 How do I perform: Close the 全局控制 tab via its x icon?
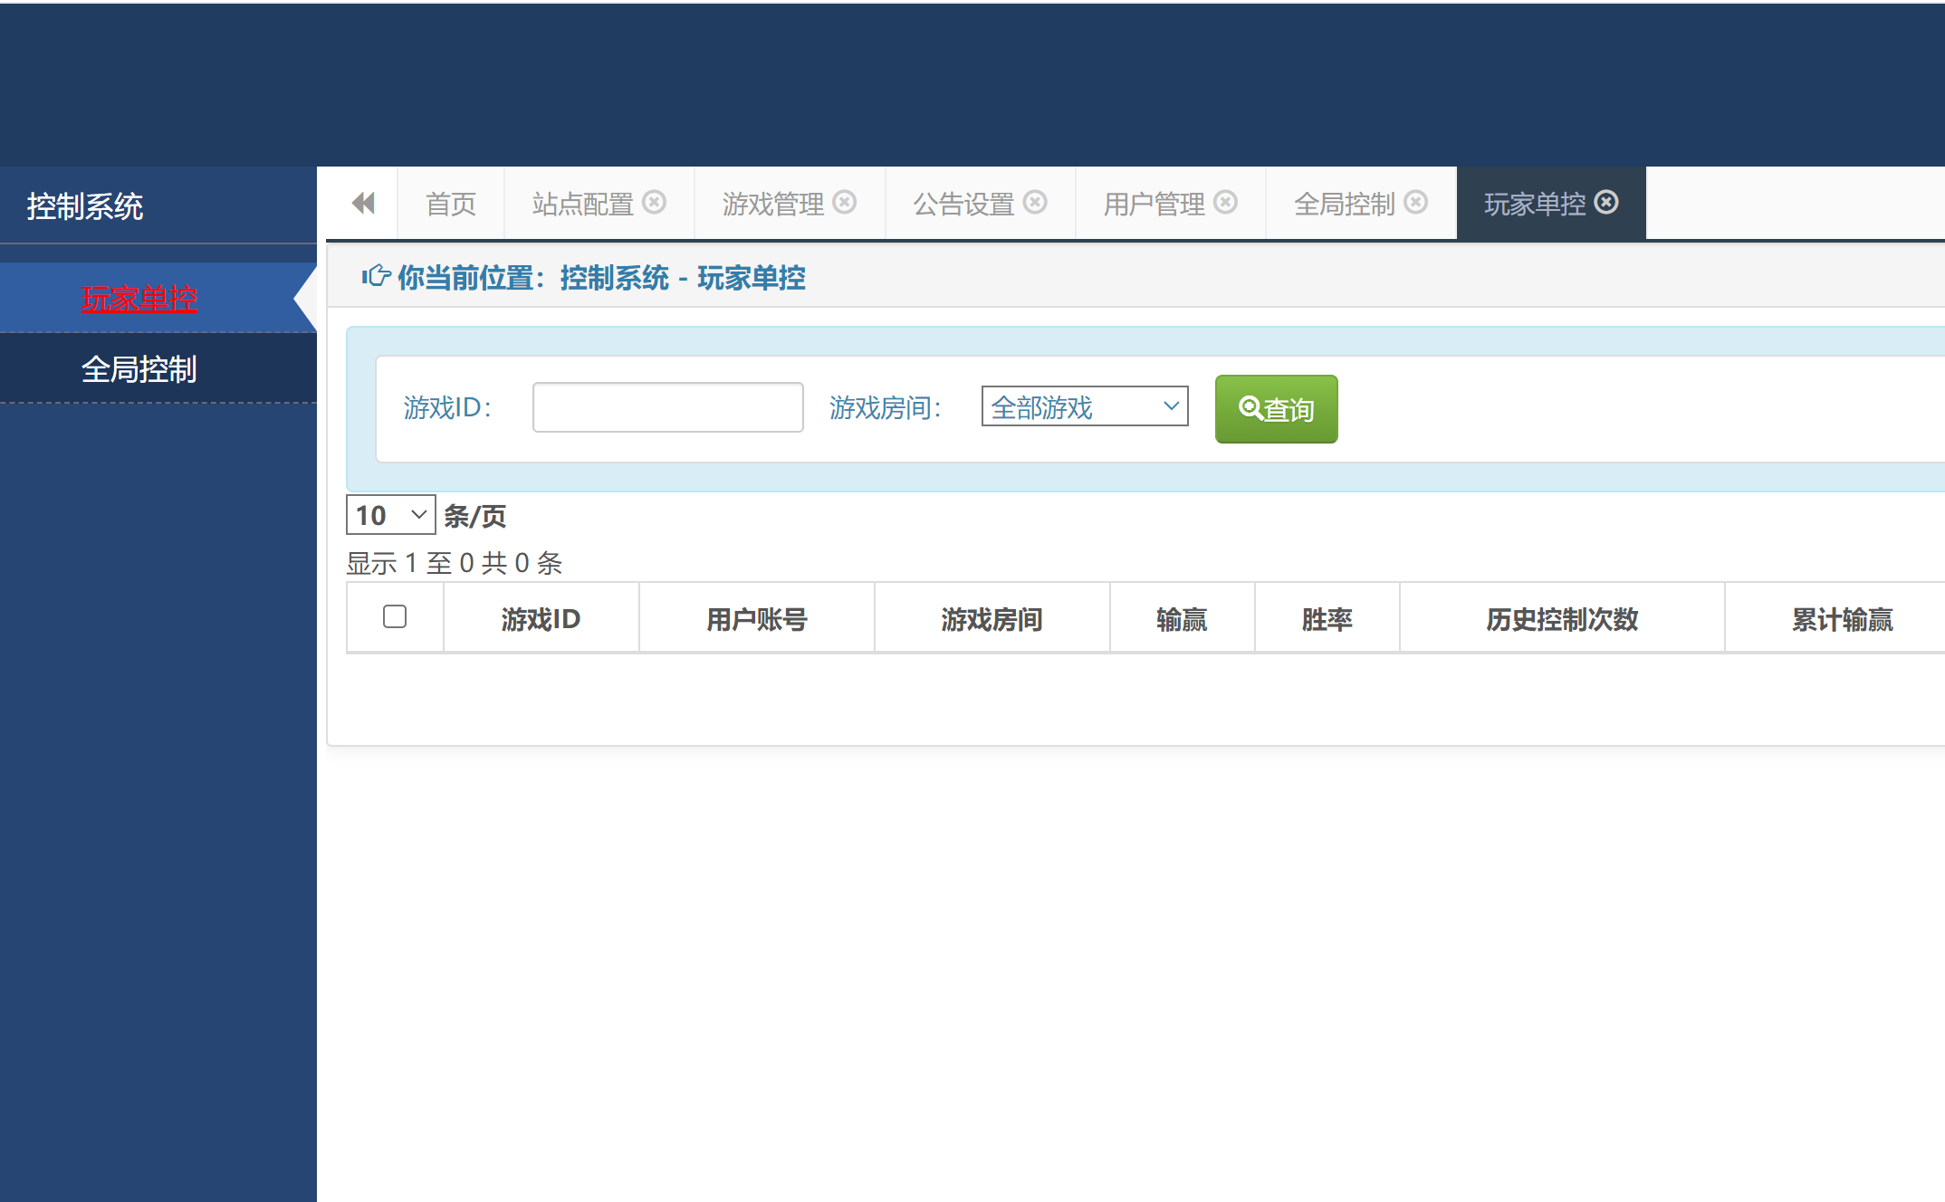coord(1415,202)
